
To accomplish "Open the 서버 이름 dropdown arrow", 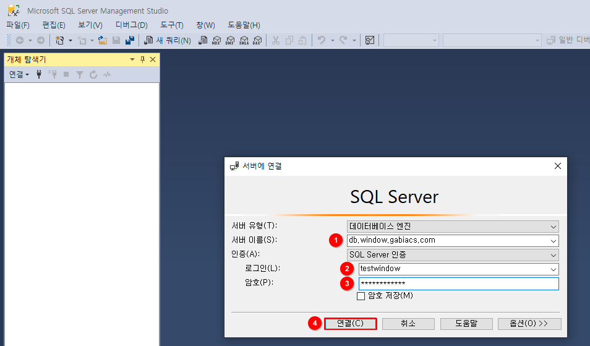I will pyautogui.click(x=553, y=241).
